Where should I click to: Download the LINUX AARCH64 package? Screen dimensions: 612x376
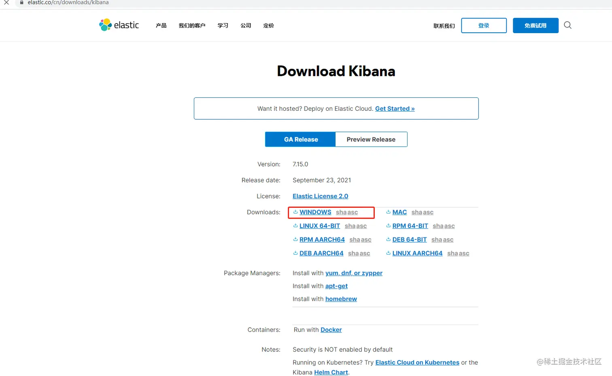point(417,253)
